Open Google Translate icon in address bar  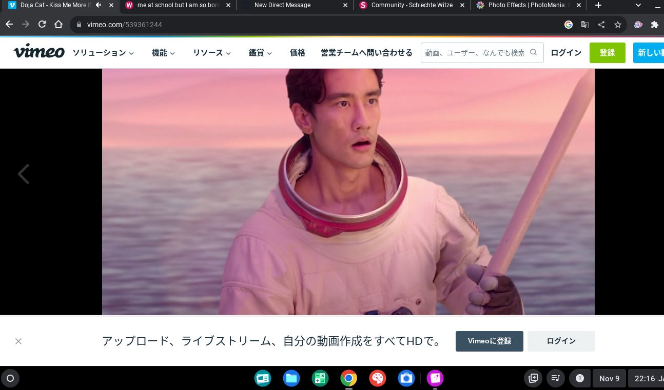point(585,25)
